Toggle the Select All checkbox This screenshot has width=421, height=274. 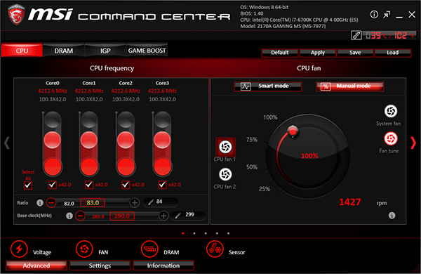click(28, 185)
